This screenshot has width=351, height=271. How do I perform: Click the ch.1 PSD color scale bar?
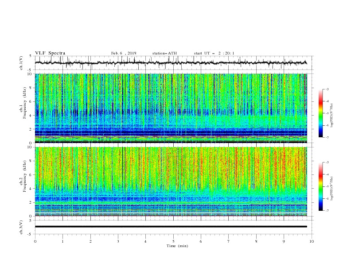[x=320, y=113]
